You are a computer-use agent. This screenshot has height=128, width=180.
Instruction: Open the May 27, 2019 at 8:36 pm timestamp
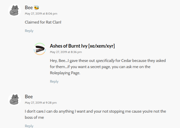(x=66, y=52)
